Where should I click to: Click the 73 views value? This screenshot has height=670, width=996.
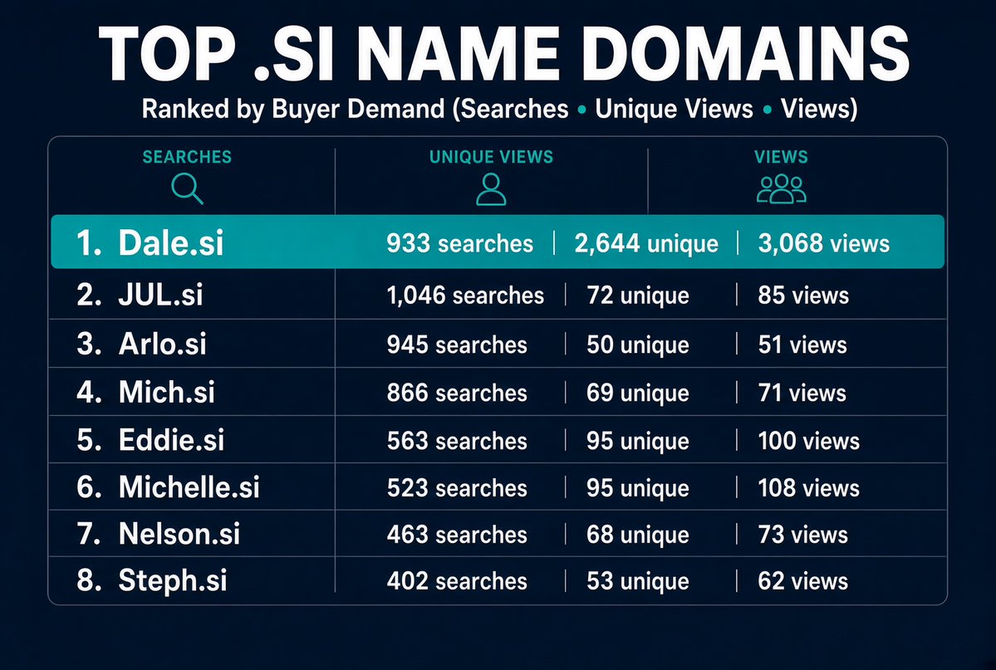coord(803,535)
